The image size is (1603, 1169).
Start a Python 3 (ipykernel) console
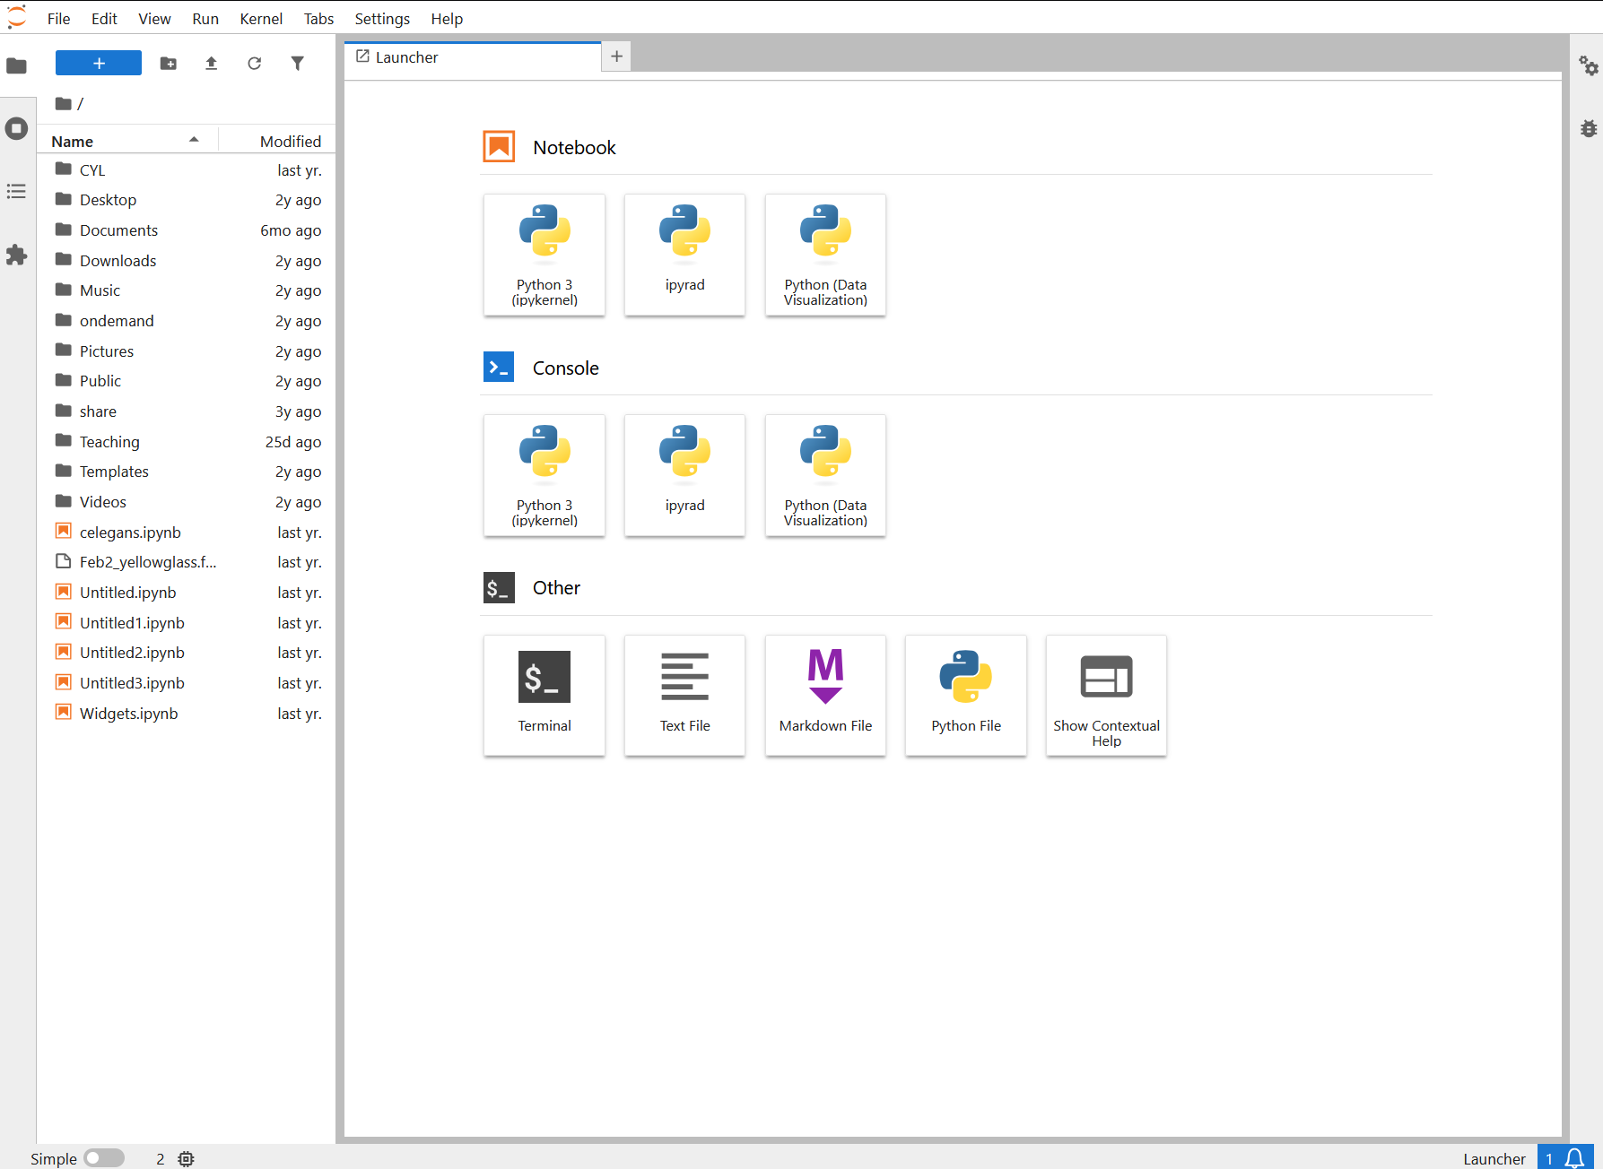544,476
